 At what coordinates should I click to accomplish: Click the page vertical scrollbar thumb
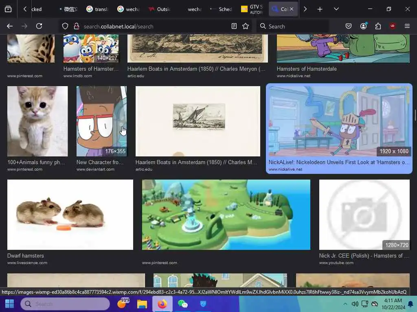pyautogui.click(x=415, y=115)
